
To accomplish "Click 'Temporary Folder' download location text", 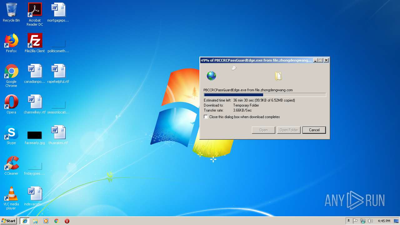I will tap(246, 105).
